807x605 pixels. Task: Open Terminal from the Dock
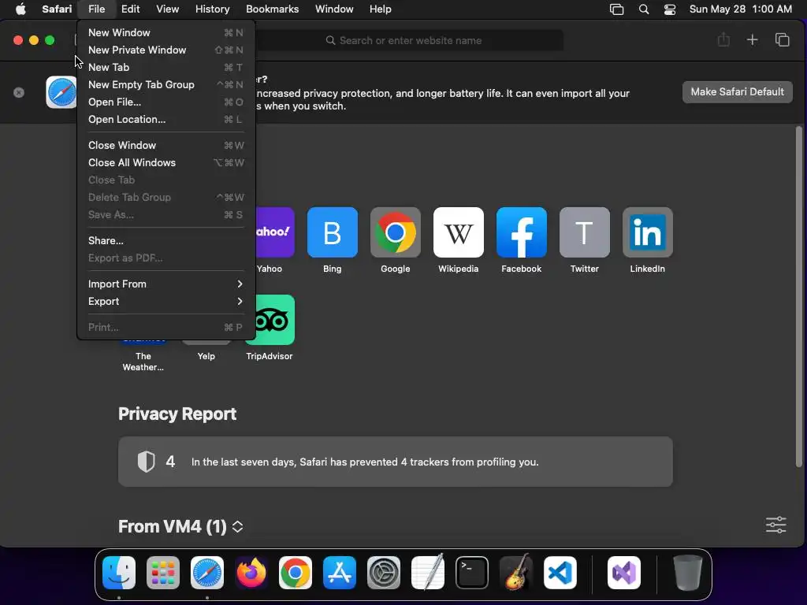pyautogui.click(x=472, y=573)
